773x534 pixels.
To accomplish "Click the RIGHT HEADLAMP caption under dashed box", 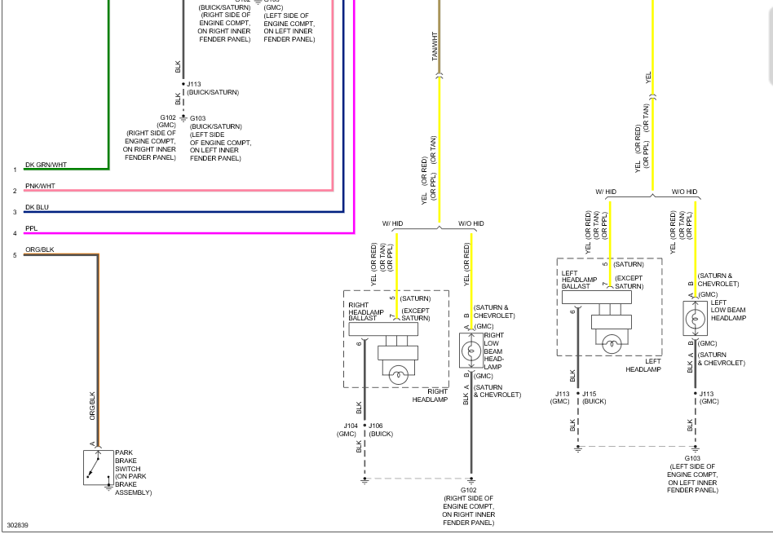I will [430, 395].
